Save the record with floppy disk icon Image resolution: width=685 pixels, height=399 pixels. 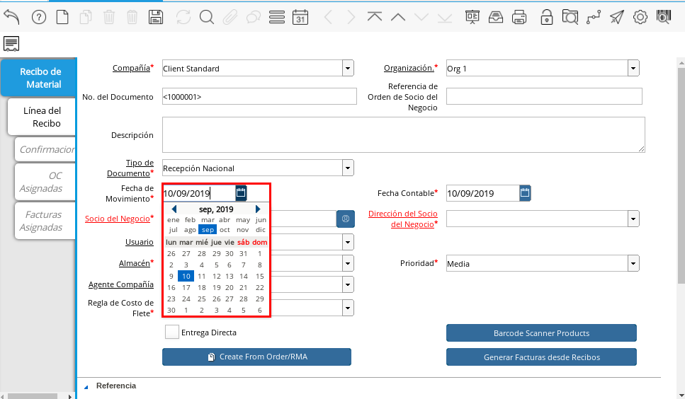pos(156,18)
